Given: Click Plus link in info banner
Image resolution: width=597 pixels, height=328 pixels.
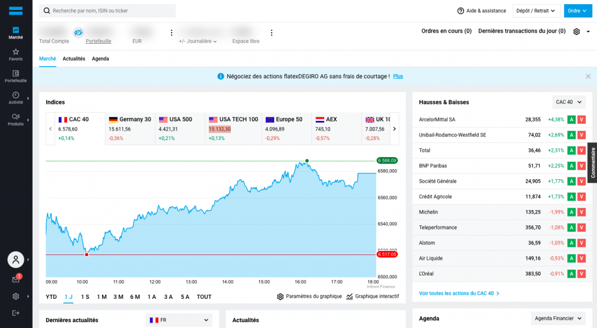Looking at the screenshot, I should pos(398,76).
